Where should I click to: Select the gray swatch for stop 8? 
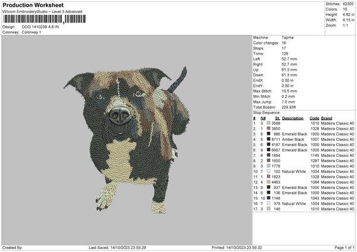coord(269,160)
